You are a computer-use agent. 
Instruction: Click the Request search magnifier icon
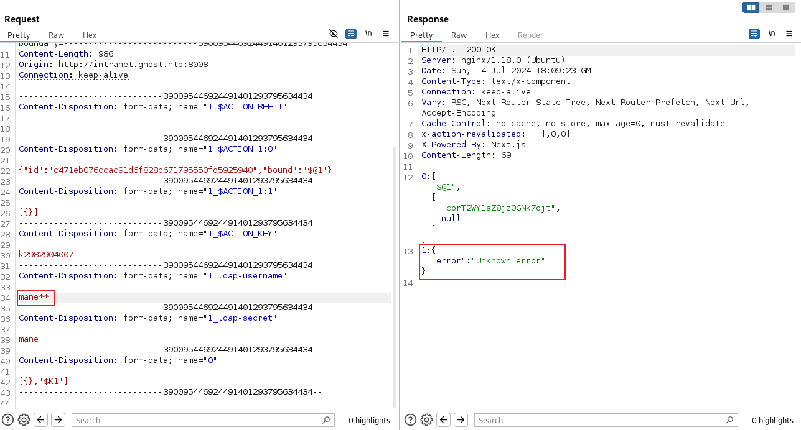(x=326, y=420)
